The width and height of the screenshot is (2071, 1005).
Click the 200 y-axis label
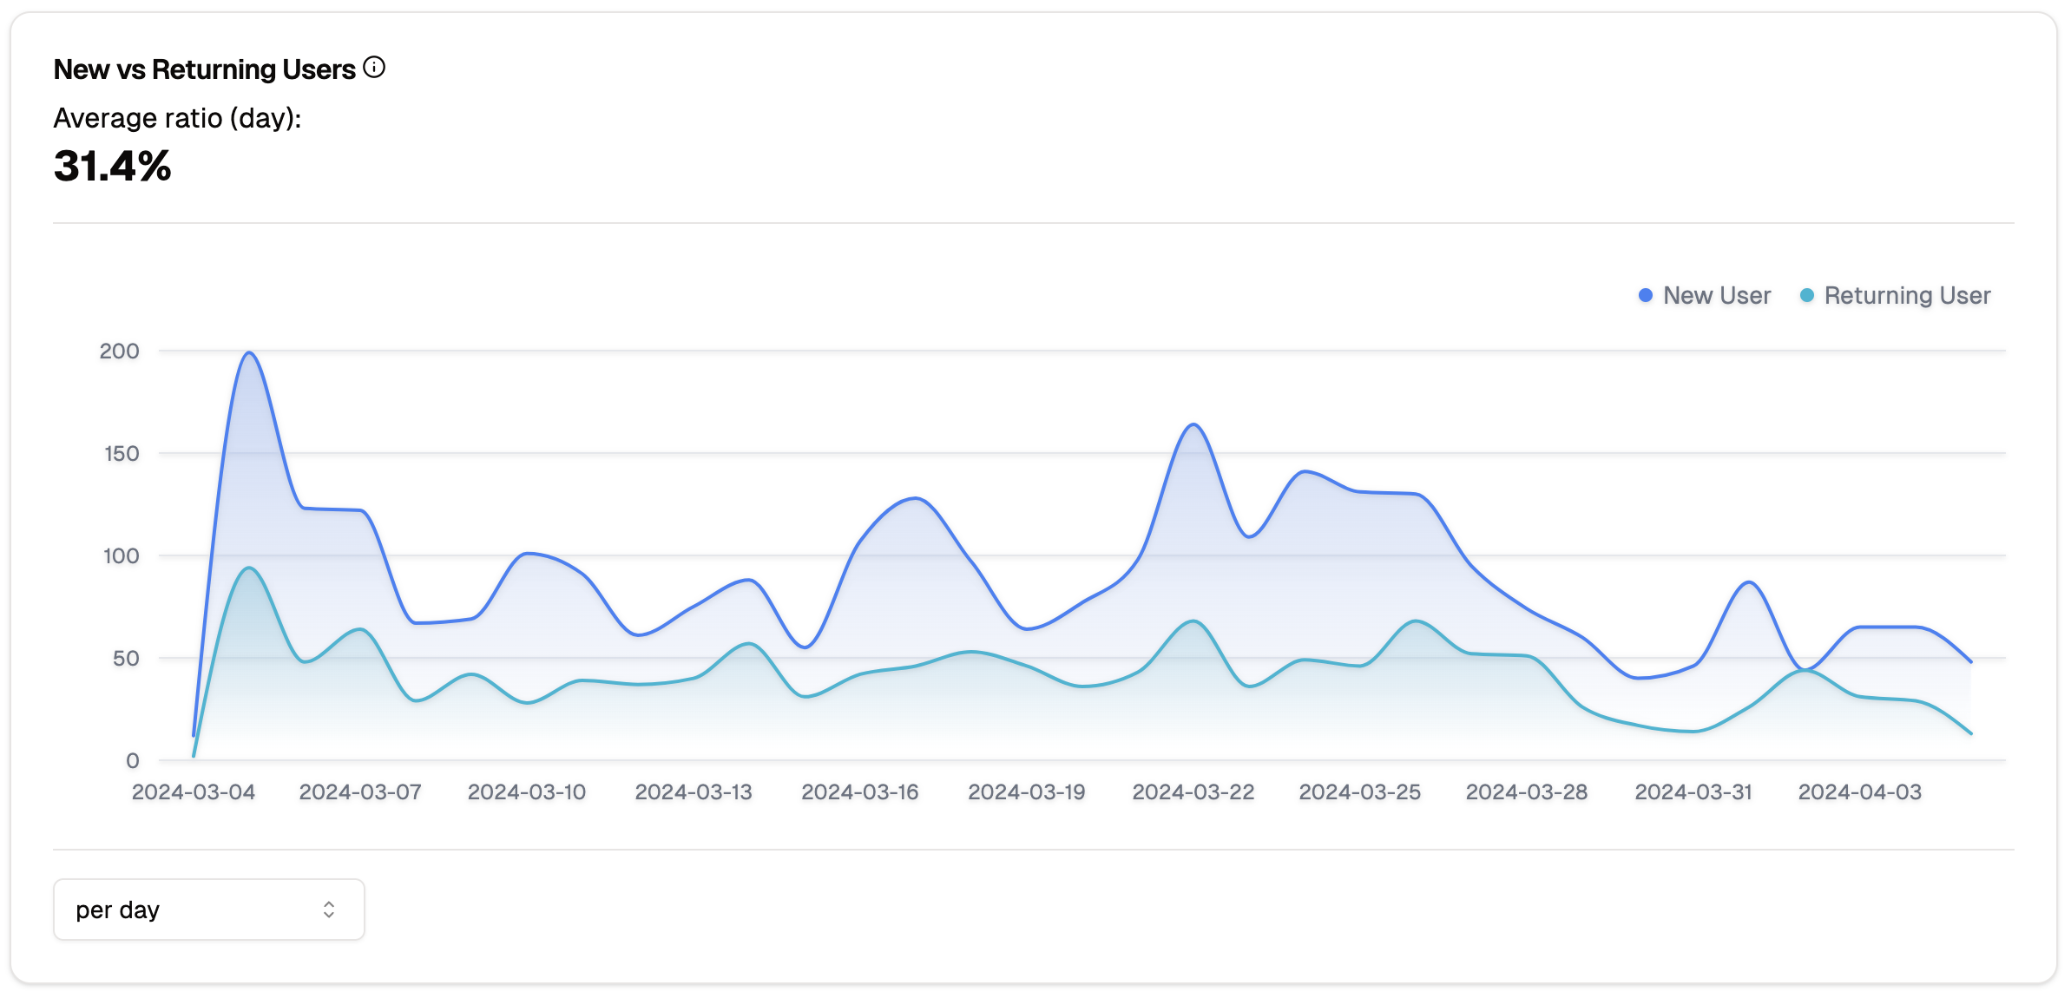point(119,351)
